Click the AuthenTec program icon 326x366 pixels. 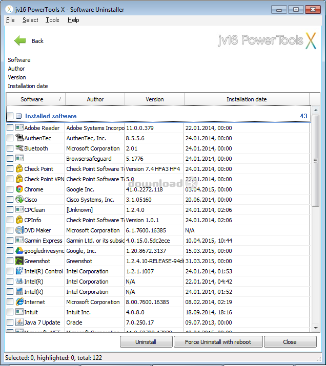click(x=19, y=138)
